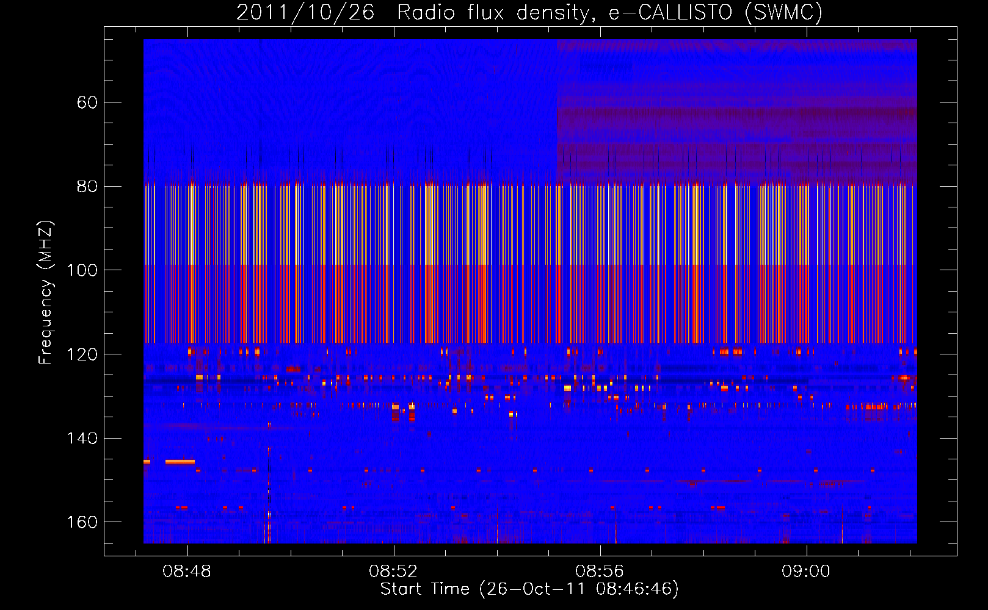Click the orange horizontal burst near 145 MHz at 08:48
Image resolution: width=988 pixels, height=610 pixels.
[x=180, y=462]
